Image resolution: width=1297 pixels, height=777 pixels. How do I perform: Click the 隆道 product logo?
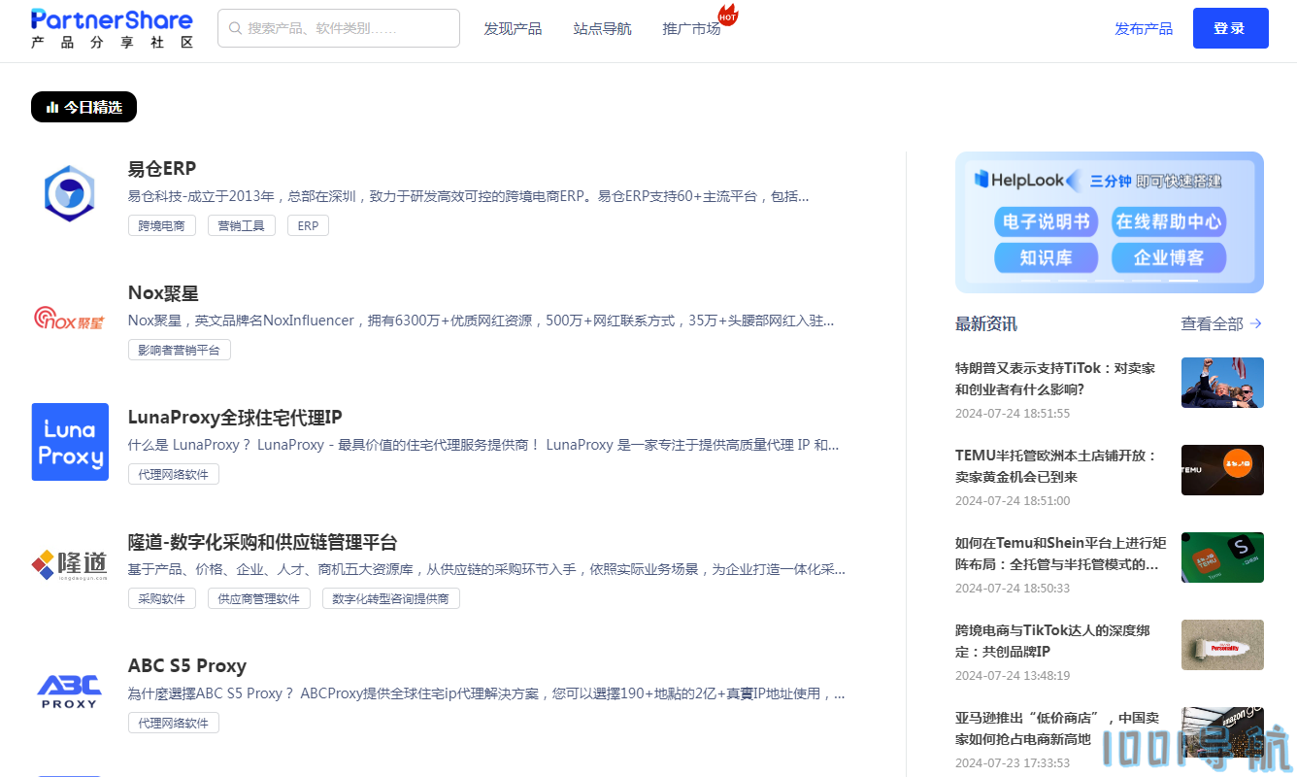[x=70, y=565]
